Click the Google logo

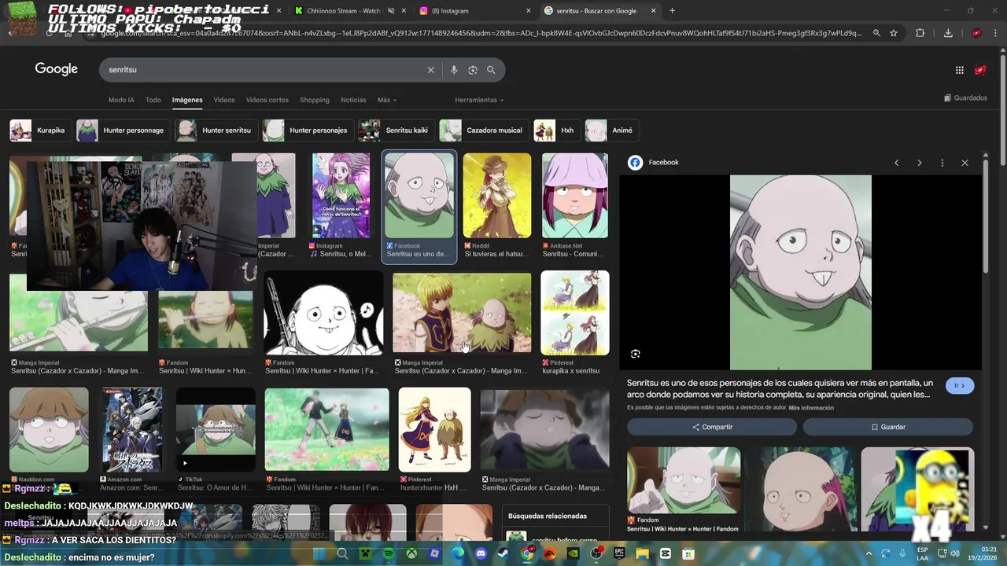(57, 69)
